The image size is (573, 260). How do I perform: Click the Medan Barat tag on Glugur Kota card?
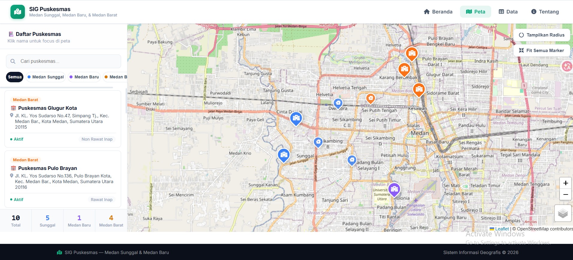click(x=25, y=100)
